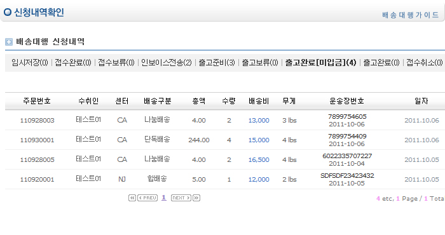Screen dimensions: 445x235
Task: Switch to 임시저장(0) tab
Action: tap(30, 63)
